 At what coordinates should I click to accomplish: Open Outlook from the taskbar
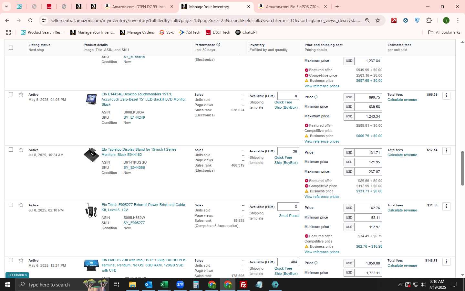point(149,285)
